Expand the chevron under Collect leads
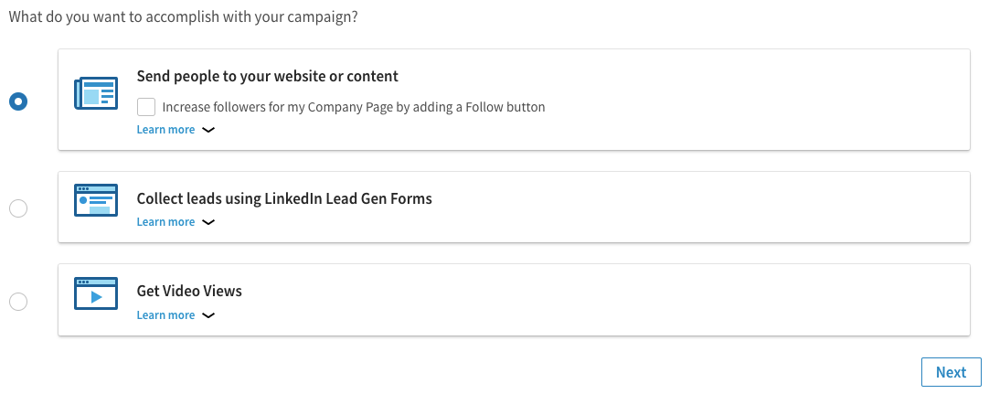This screenshot has width=989, height=394. tap(208, 222)
